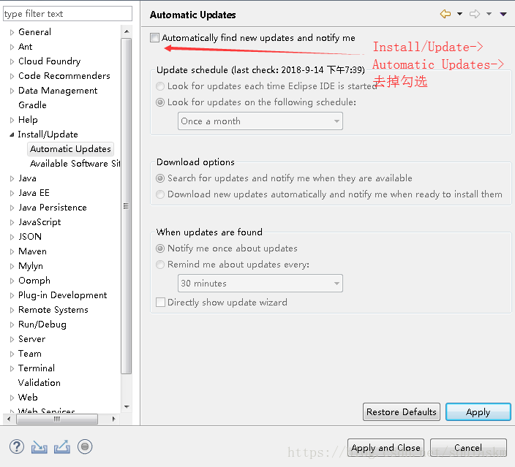515x467 pixels.
Task: Select Look for updates each time Eclipse starts
Action: [x=160, y=86]
